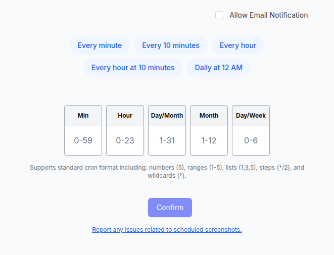Click the Day/Week column header

251,116
